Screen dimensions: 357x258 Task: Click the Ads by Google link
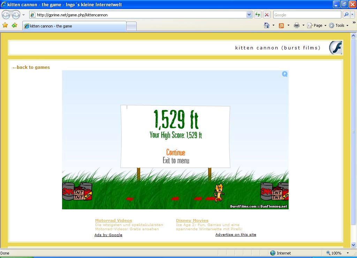108,235
